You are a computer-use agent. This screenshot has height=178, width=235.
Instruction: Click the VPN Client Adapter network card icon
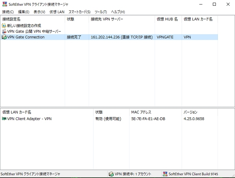point(4,119)
